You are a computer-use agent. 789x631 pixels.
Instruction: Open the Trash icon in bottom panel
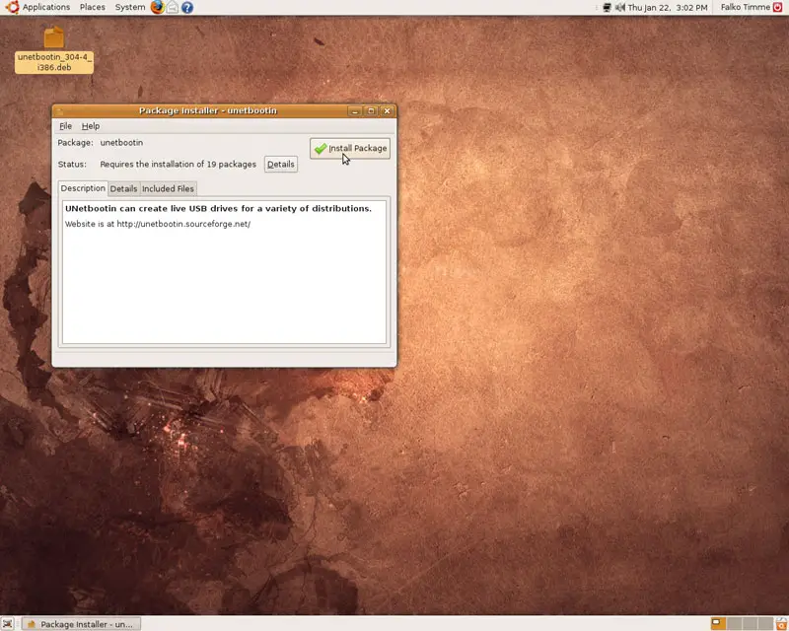782,624
